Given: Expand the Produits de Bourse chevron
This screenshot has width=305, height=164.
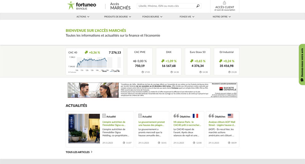Looking at the screenshot, I should [x=130, y=17].
